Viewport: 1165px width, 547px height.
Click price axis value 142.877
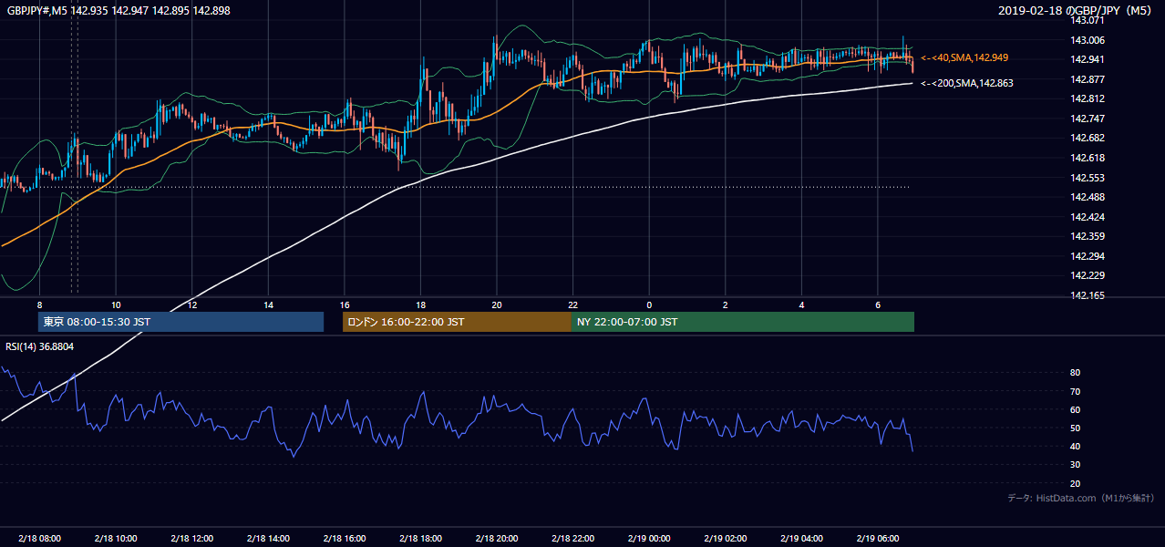click(x=1087, y=79)
